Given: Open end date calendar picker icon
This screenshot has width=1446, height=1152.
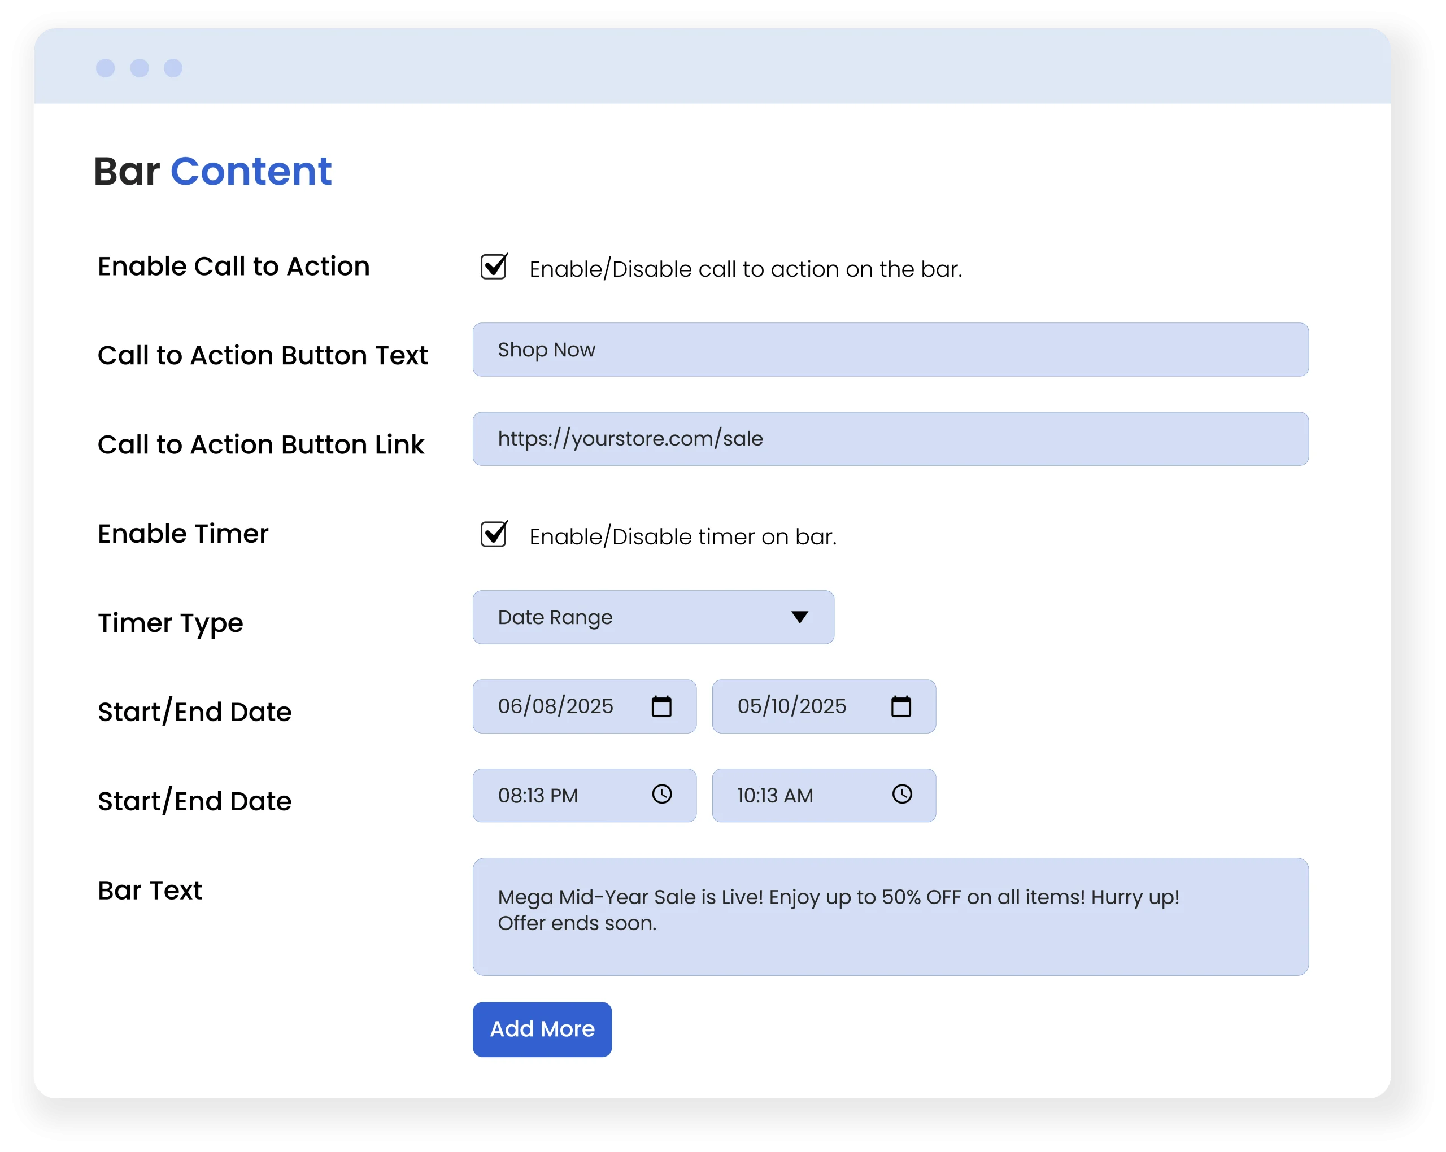Looking at the screenshot, I should click(901, 706).
